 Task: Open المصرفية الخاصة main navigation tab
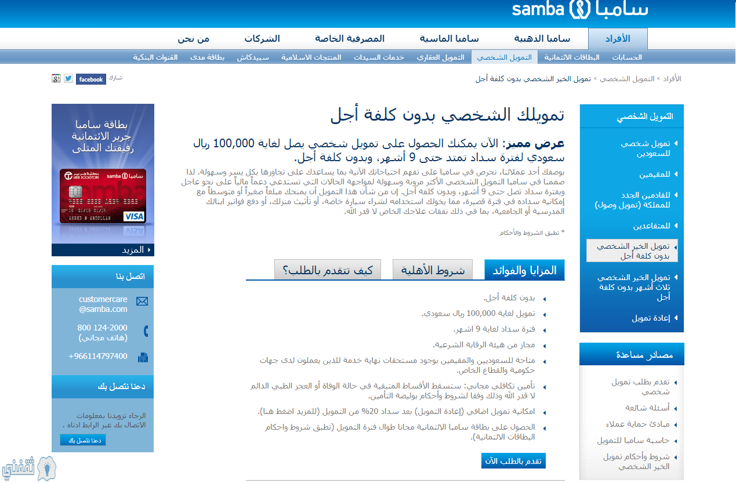(350, 39)
